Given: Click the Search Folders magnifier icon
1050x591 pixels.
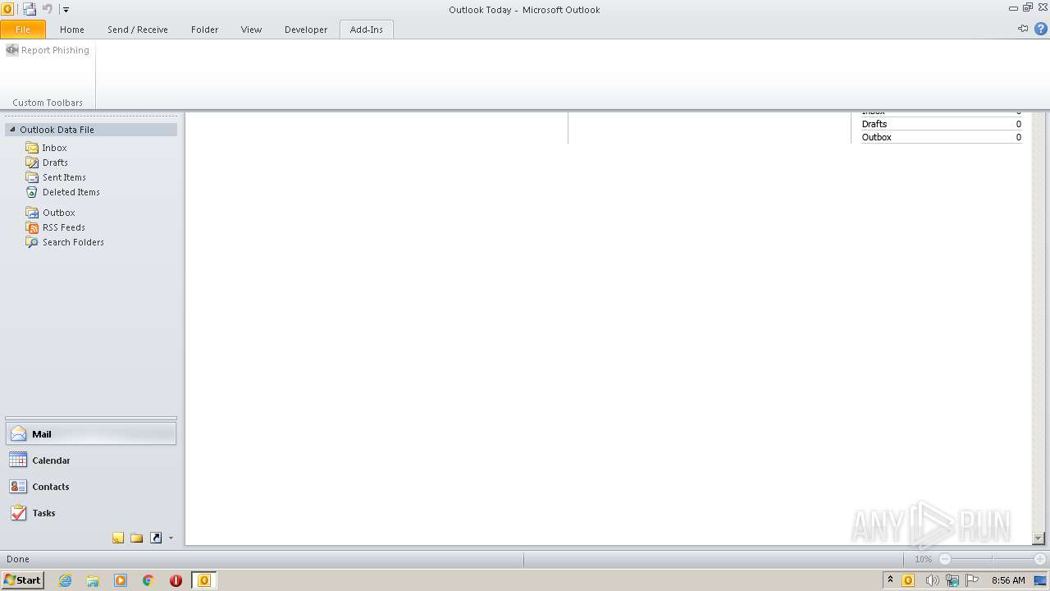Looking at the screenshot, I should [x=32, y=242].
